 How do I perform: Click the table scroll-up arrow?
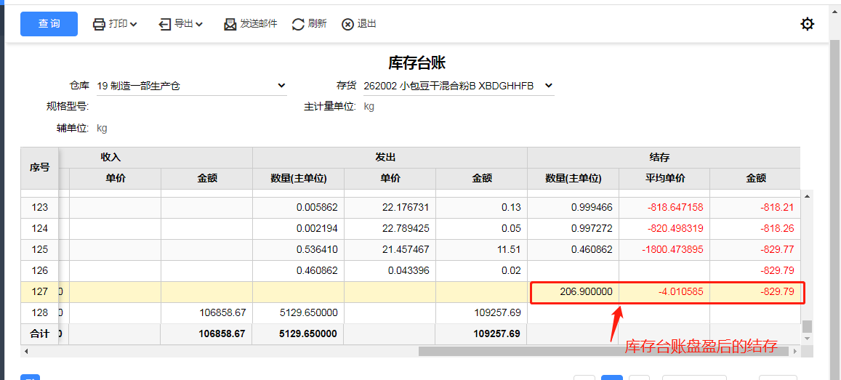coord(807,196)
